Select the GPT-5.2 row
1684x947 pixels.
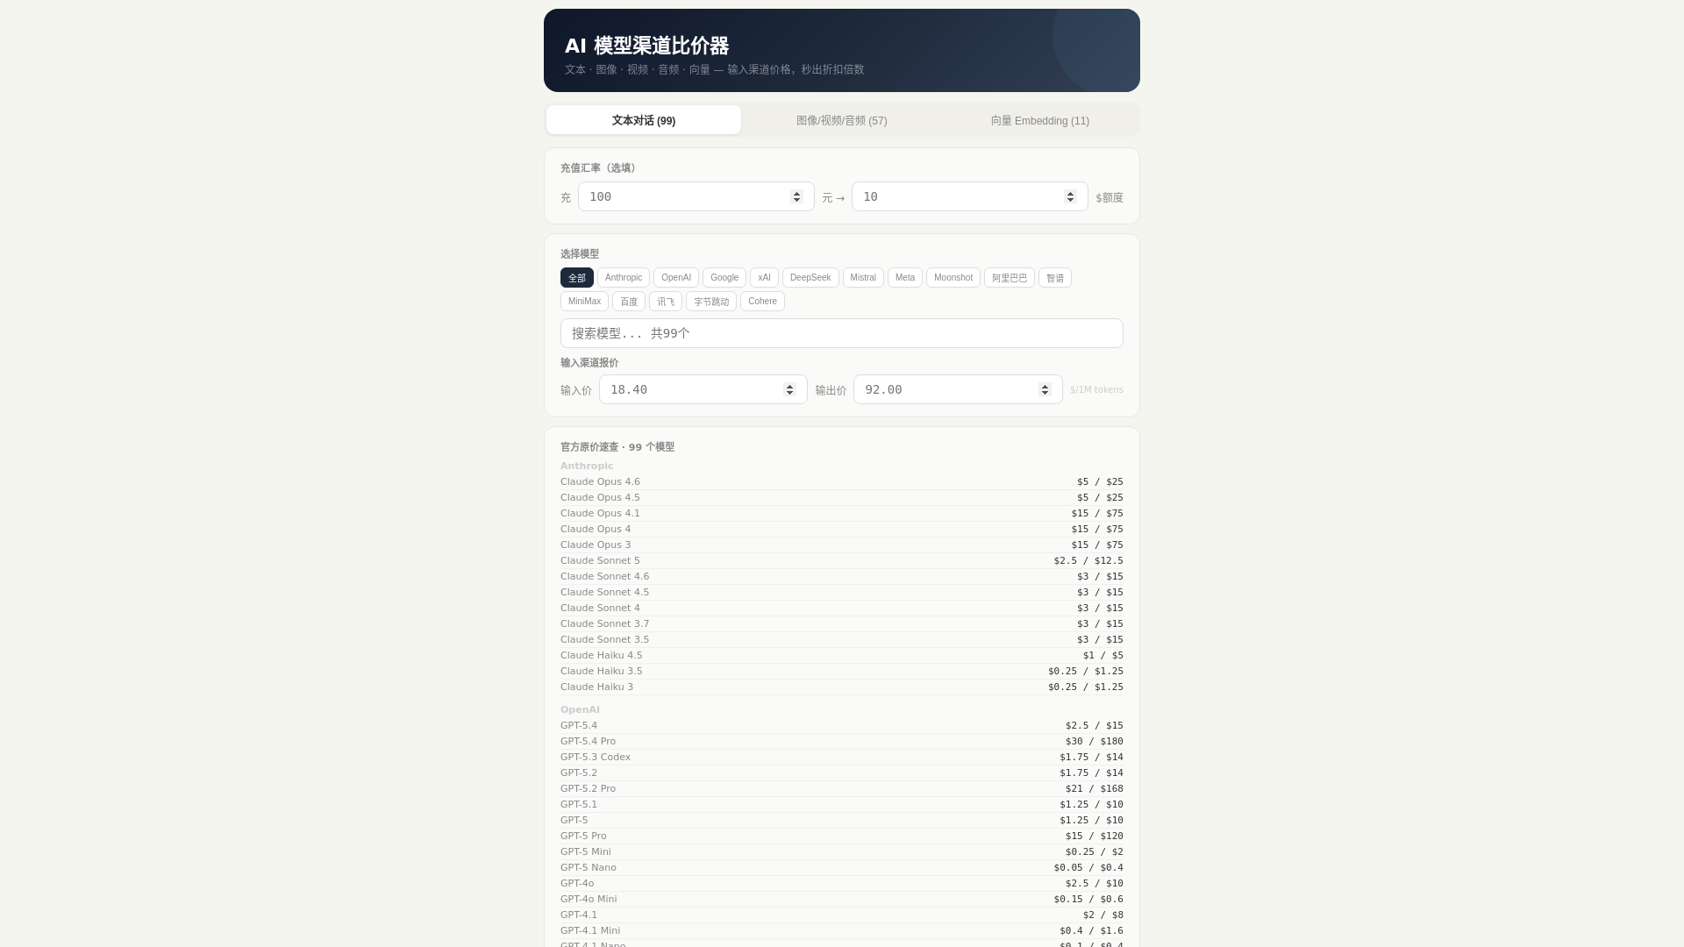842,773
